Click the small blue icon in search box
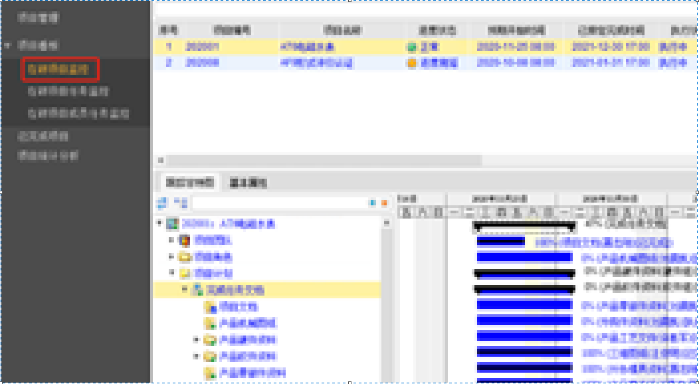The width and height of the screenshot is (699, 384). 373,203
